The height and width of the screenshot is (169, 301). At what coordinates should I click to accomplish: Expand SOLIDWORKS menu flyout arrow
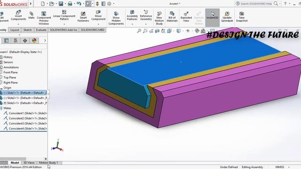(x=31, y=4)
